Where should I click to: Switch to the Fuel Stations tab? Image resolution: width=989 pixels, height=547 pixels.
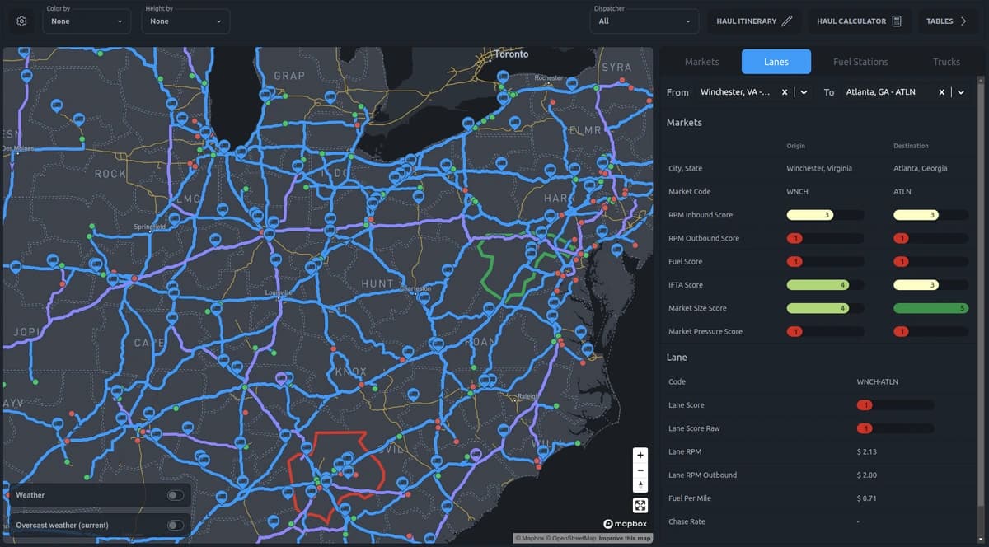(860, 62)
